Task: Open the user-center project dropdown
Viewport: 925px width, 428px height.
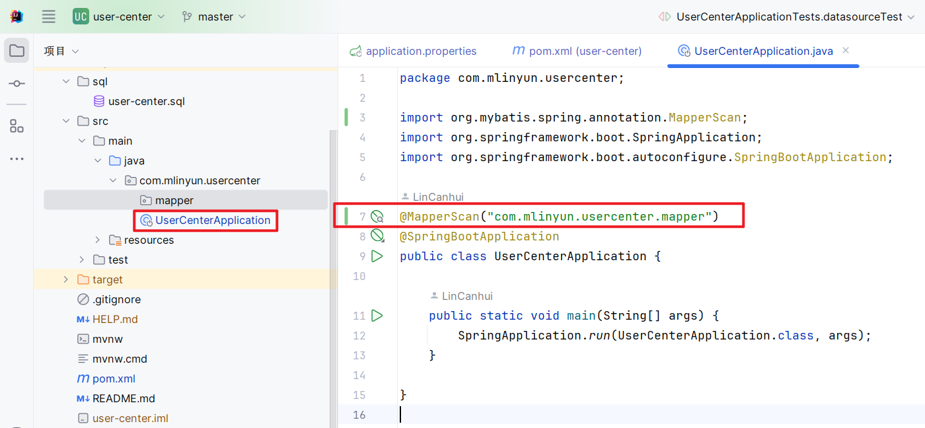Action: coord(119,17)
